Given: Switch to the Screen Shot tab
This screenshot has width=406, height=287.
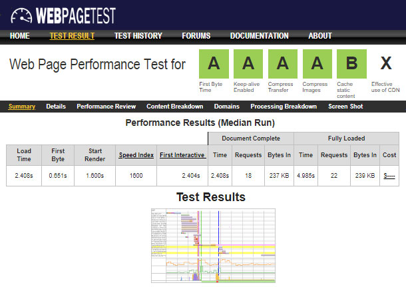Looking at the screenshot, I should [x=345, y=107].
